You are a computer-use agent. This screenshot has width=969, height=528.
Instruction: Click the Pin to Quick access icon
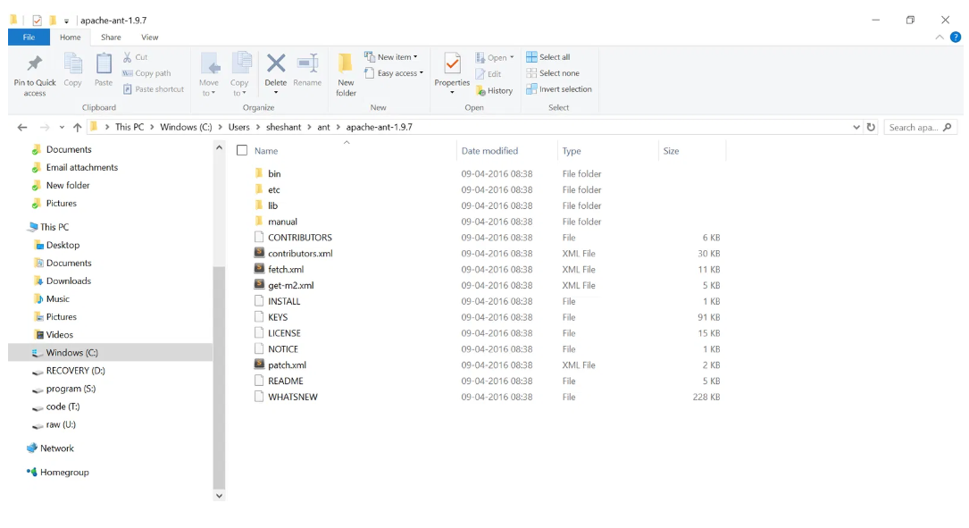point(34,65)
